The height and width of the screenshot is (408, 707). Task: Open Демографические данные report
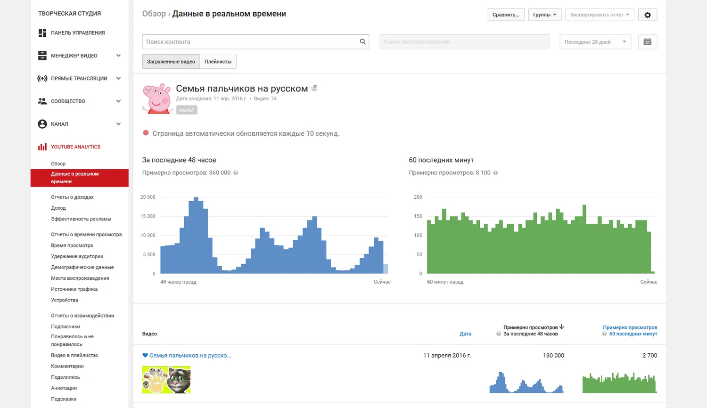coord(82,267)
